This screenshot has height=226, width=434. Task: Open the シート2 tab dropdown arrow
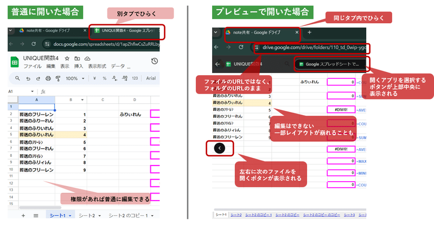click(99, 216)
